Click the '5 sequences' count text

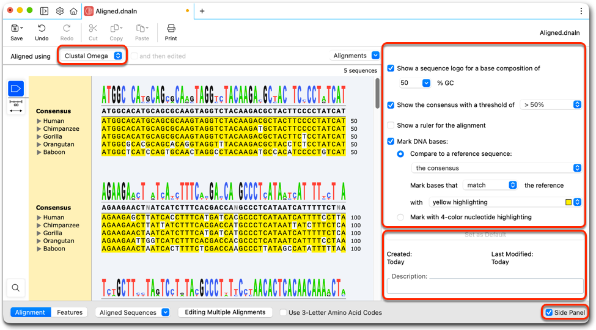click(360, 71)
